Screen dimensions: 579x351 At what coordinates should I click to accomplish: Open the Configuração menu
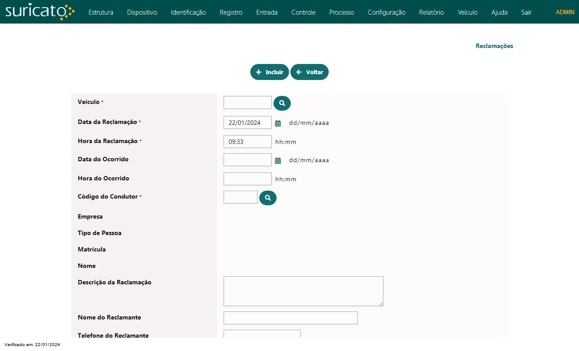click(387, 12)
